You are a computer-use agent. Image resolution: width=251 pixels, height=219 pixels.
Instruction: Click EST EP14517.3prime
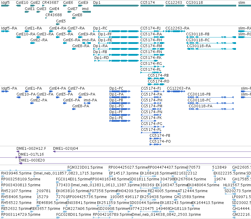pos(124,173)
